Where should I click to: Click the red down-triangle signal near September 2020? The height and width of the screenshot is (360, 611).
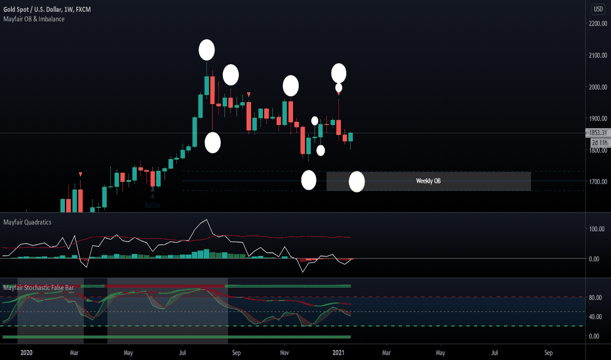(x=248, y=94)
